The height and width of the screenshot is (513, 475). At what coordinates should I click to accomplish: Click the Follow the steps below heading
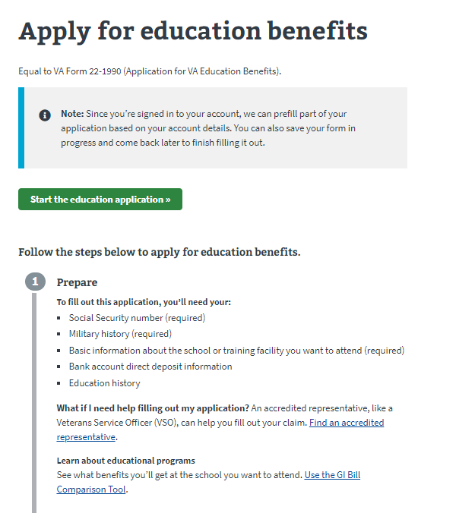click(159, 252)
